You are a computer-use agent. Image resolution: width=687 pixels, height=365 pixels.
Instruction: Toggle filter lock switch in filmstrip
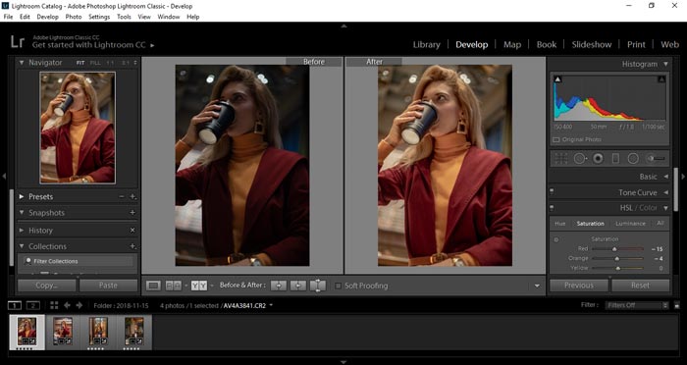tap(677, 305)
